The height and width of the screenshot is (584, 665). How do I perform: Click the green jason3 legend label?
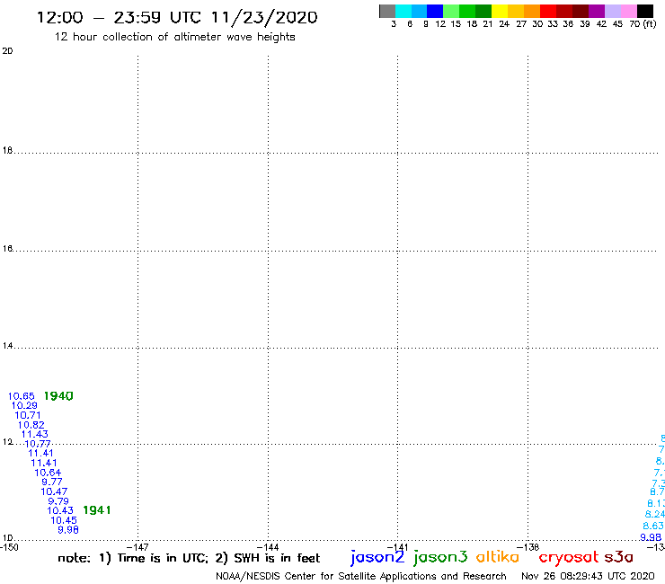click(440, 558)
